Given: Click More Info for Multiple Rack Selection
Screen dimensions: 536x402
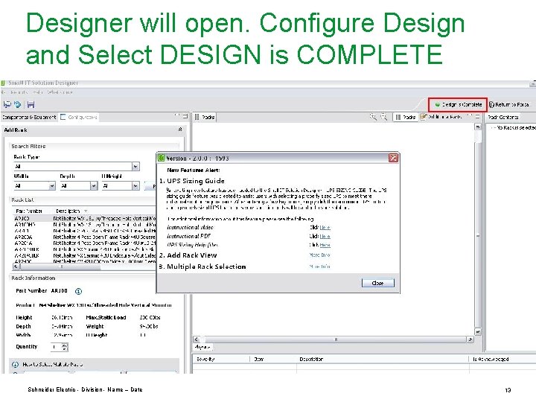Looking at the screenshot, I should pyautogui.click(x=319, y=267).
